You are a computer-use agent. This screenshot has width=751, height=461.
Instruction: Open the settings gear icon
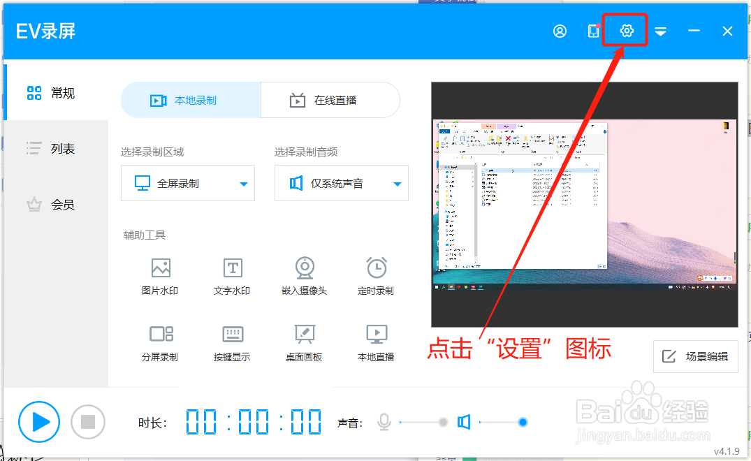[x=625, y=31]
